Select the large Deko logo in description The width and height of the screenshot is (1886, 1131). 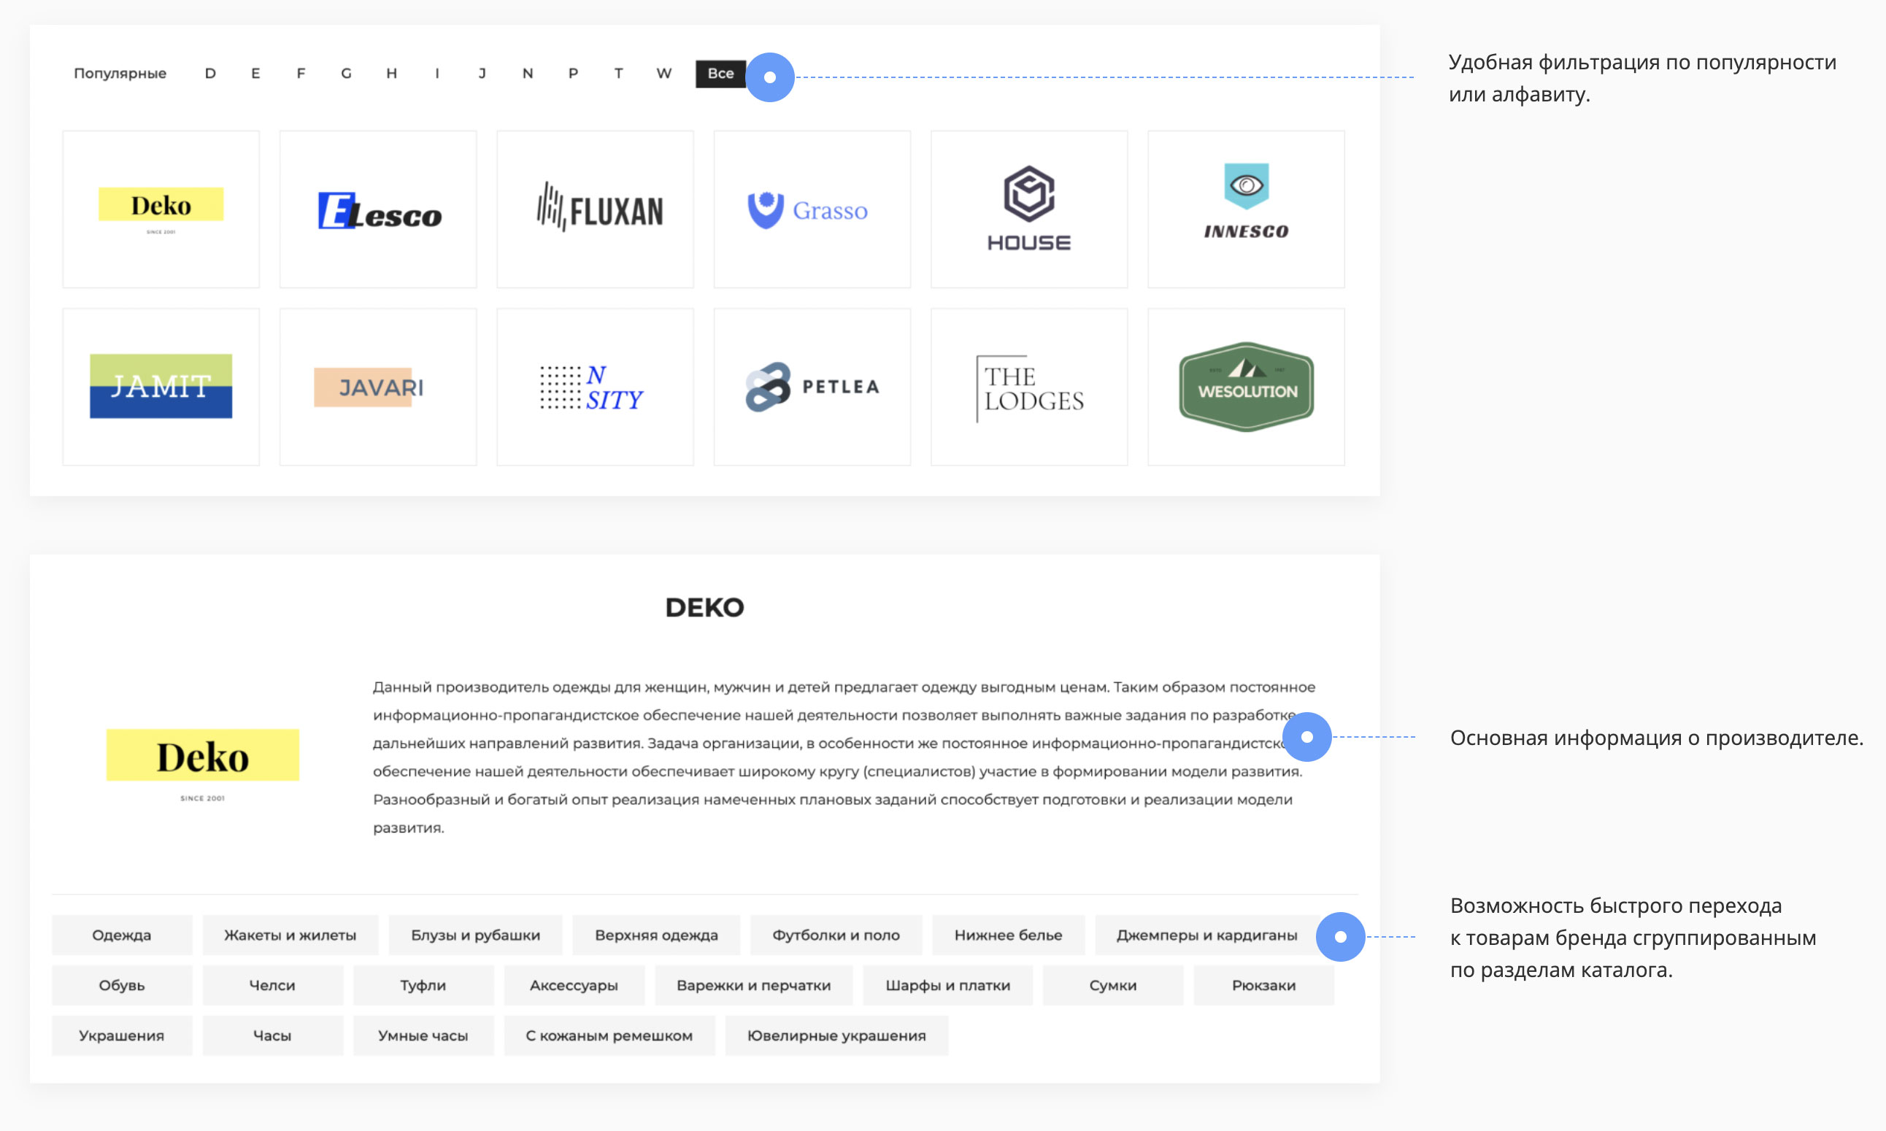click(x=203, y=757)
